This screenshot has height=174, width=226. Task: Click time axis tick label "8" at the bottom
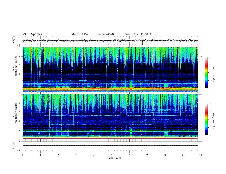click(165, 155)
